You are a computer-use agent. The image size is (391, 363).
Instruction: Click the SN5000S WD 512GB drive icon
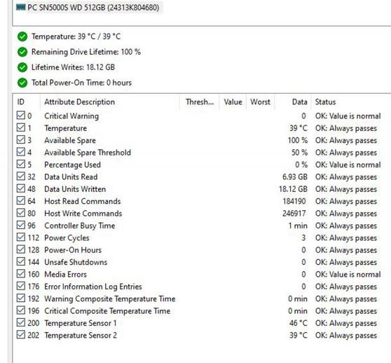click(20, 7)
